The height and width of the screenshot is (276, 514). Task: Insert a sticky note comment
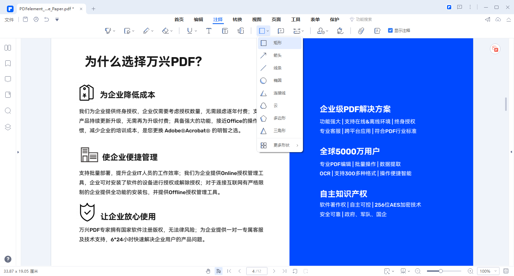point(281,30)
